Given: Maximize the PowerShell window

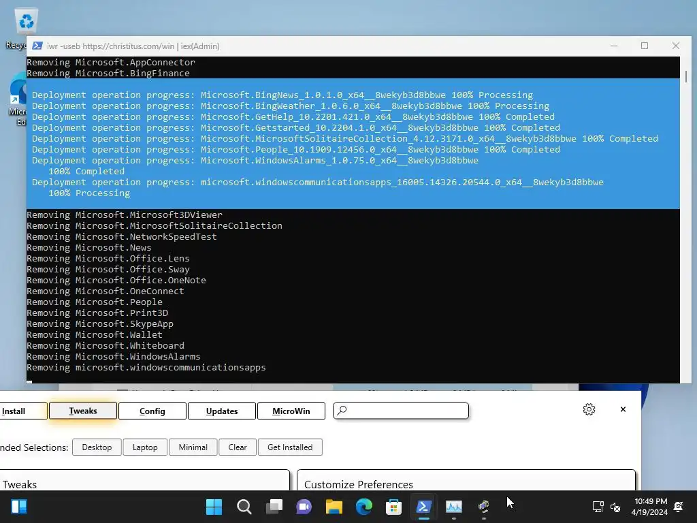Looking at the screenshot, I should (645, 46).
